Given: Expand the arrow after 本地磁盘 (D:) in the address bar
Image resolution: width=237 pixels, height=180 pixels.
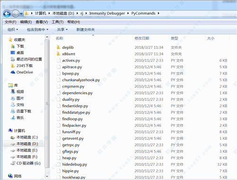Looking at the screenshot, I should [x=77, y=13].
